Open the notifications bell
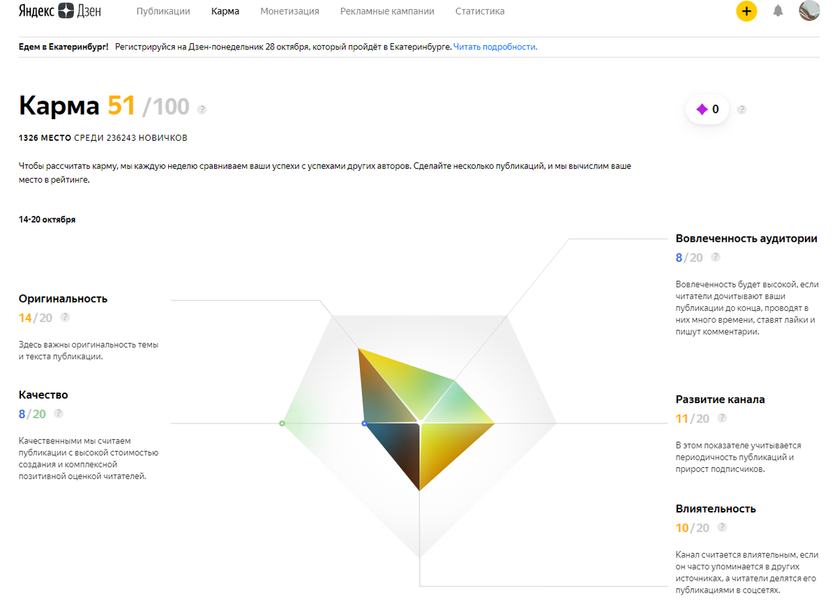 pos(778,11)
